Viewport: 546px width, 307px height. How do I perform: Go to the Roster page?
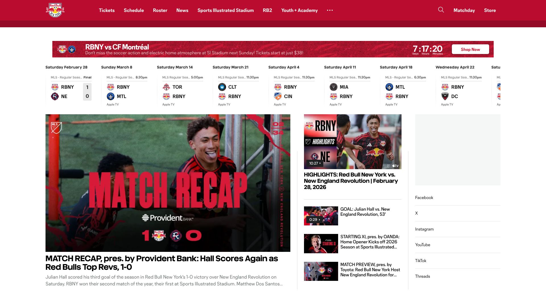[x=160, y=10]
